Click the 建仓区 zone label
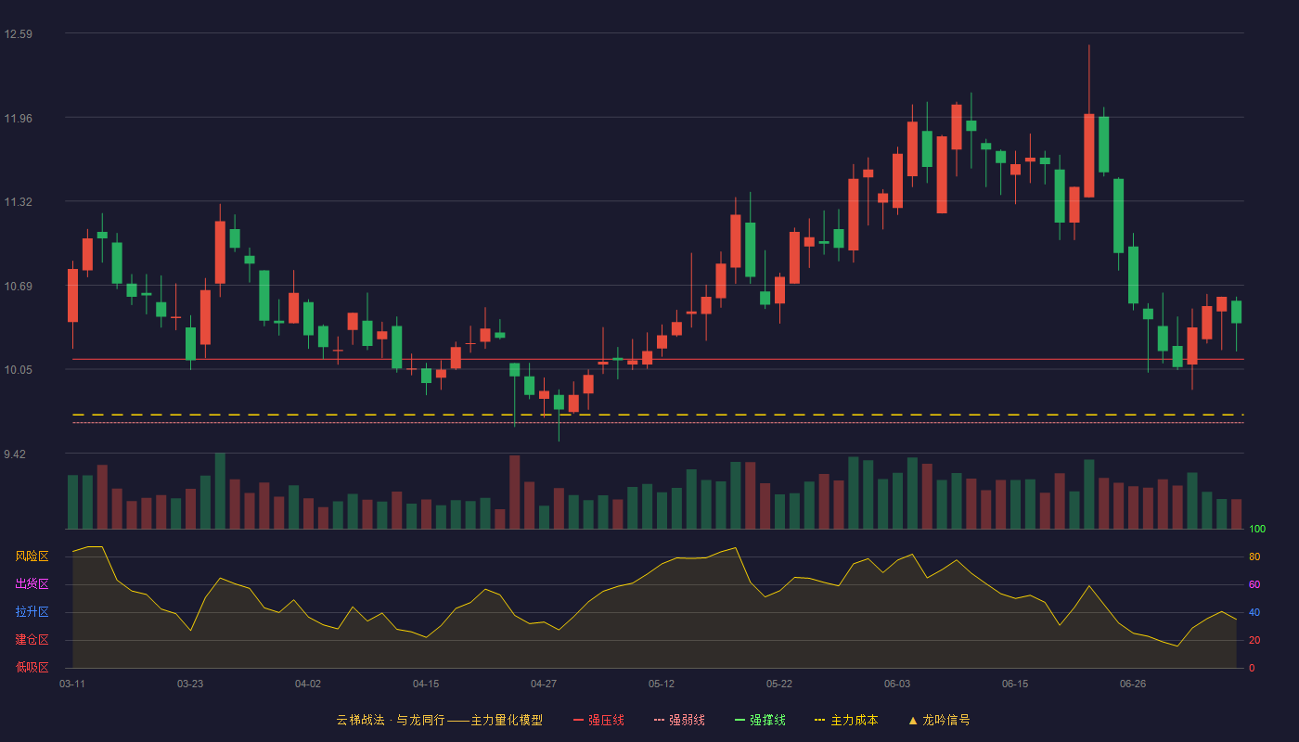The height and width of the screenshot is (742, 1299). point(32,640)
